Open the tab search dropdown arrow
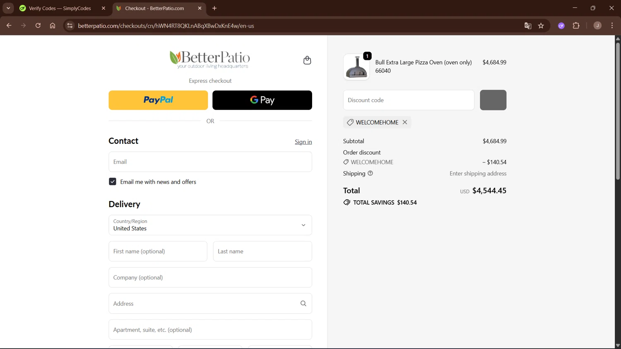 [8, 8]
